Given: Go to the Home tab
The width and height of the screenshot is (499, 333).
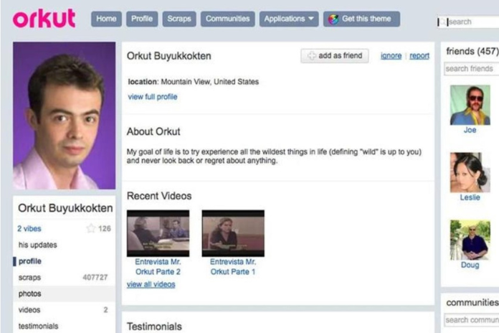Looking at the screenshot, I should coord(106,19).
